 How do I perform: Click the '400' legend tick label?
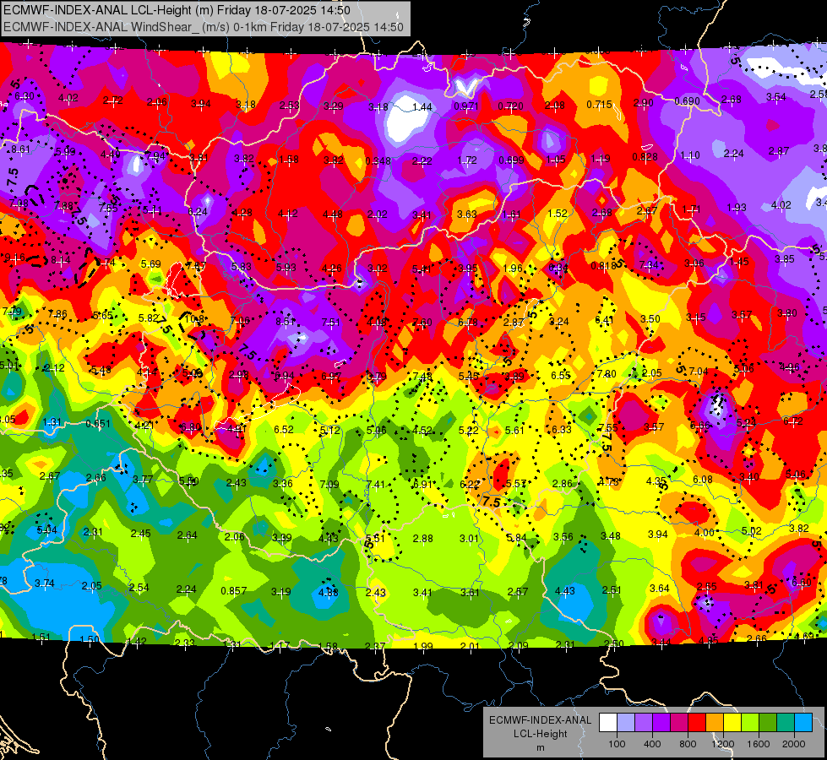(x=652, y=744)
